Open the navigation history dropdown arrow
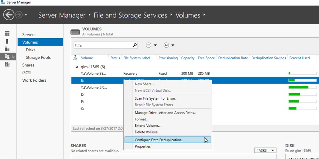This screenshot has height=159, width=319. (26, 15)
